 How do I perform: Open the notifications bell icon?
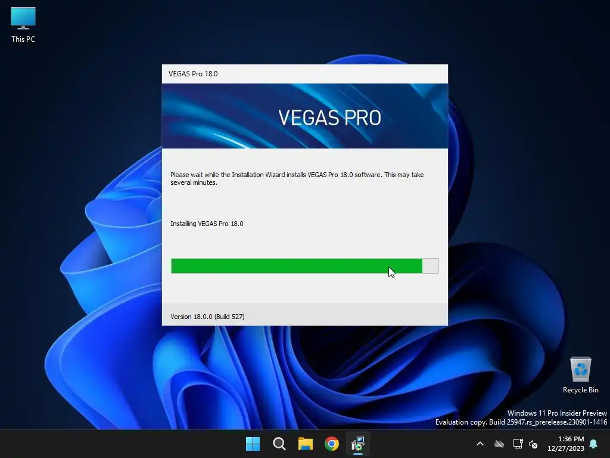[x=594, y=444]
